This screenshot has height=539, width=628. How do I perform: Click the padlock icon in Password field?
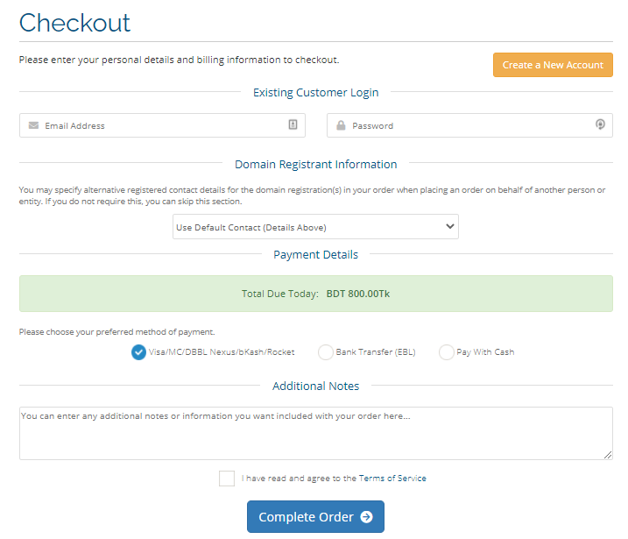pos(341,125)
